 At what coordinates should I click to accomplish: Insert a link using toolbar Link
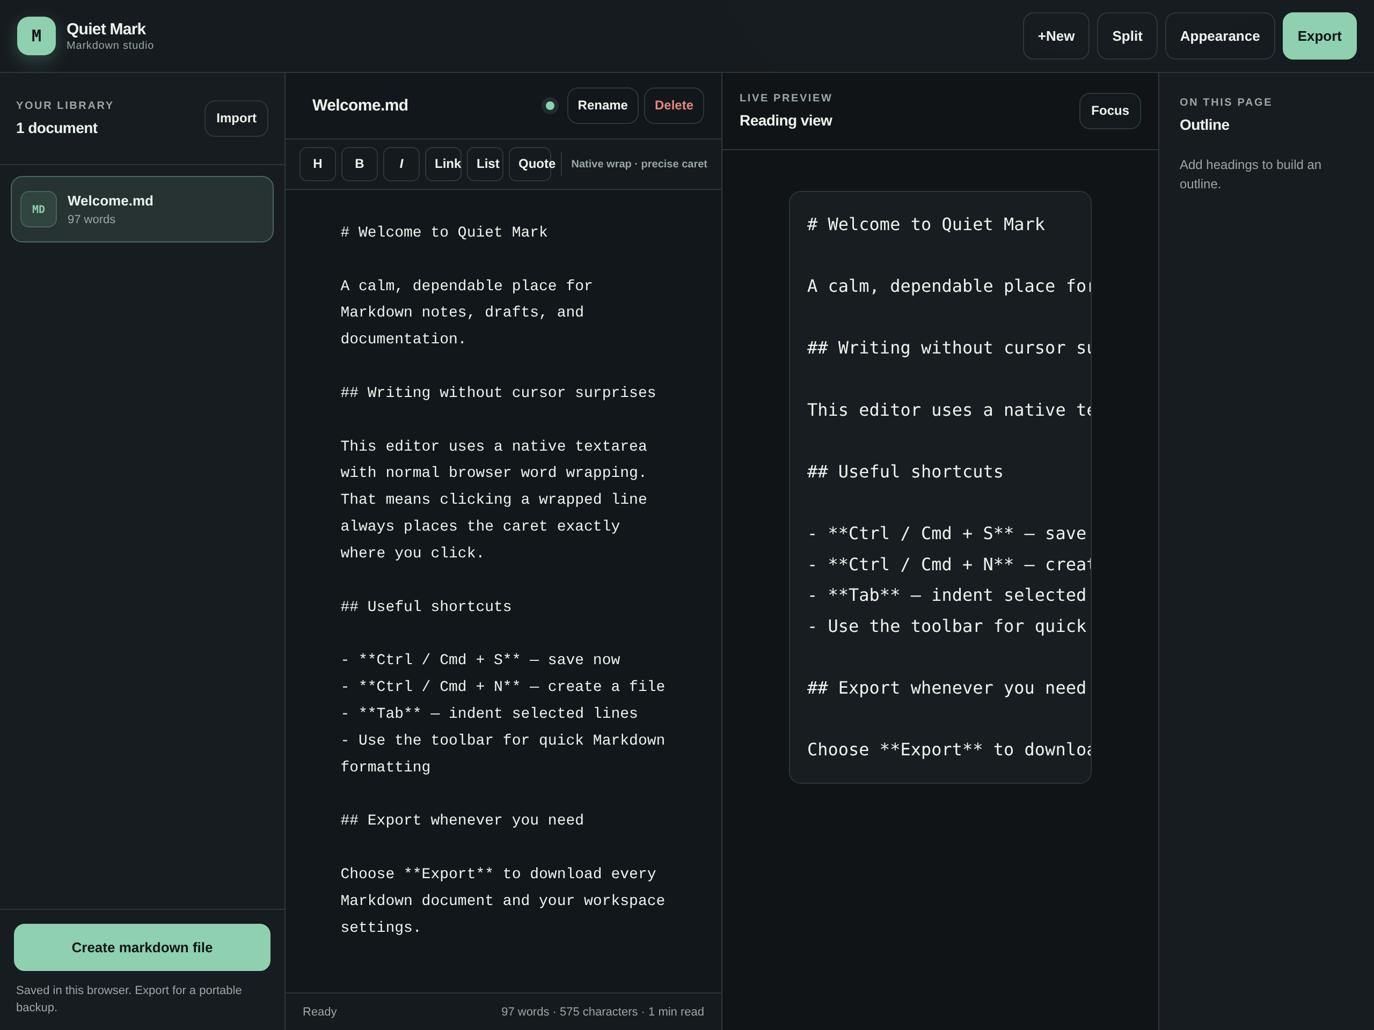[443, 164]
